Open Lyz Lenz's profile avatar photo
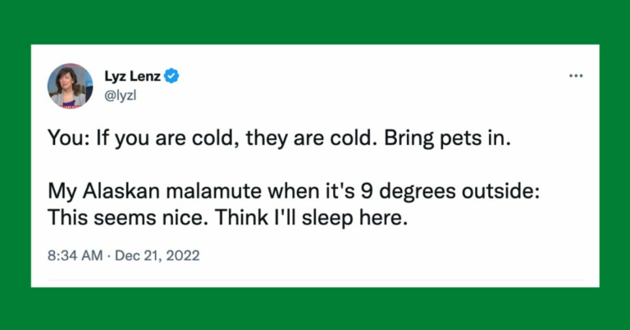 70,84
